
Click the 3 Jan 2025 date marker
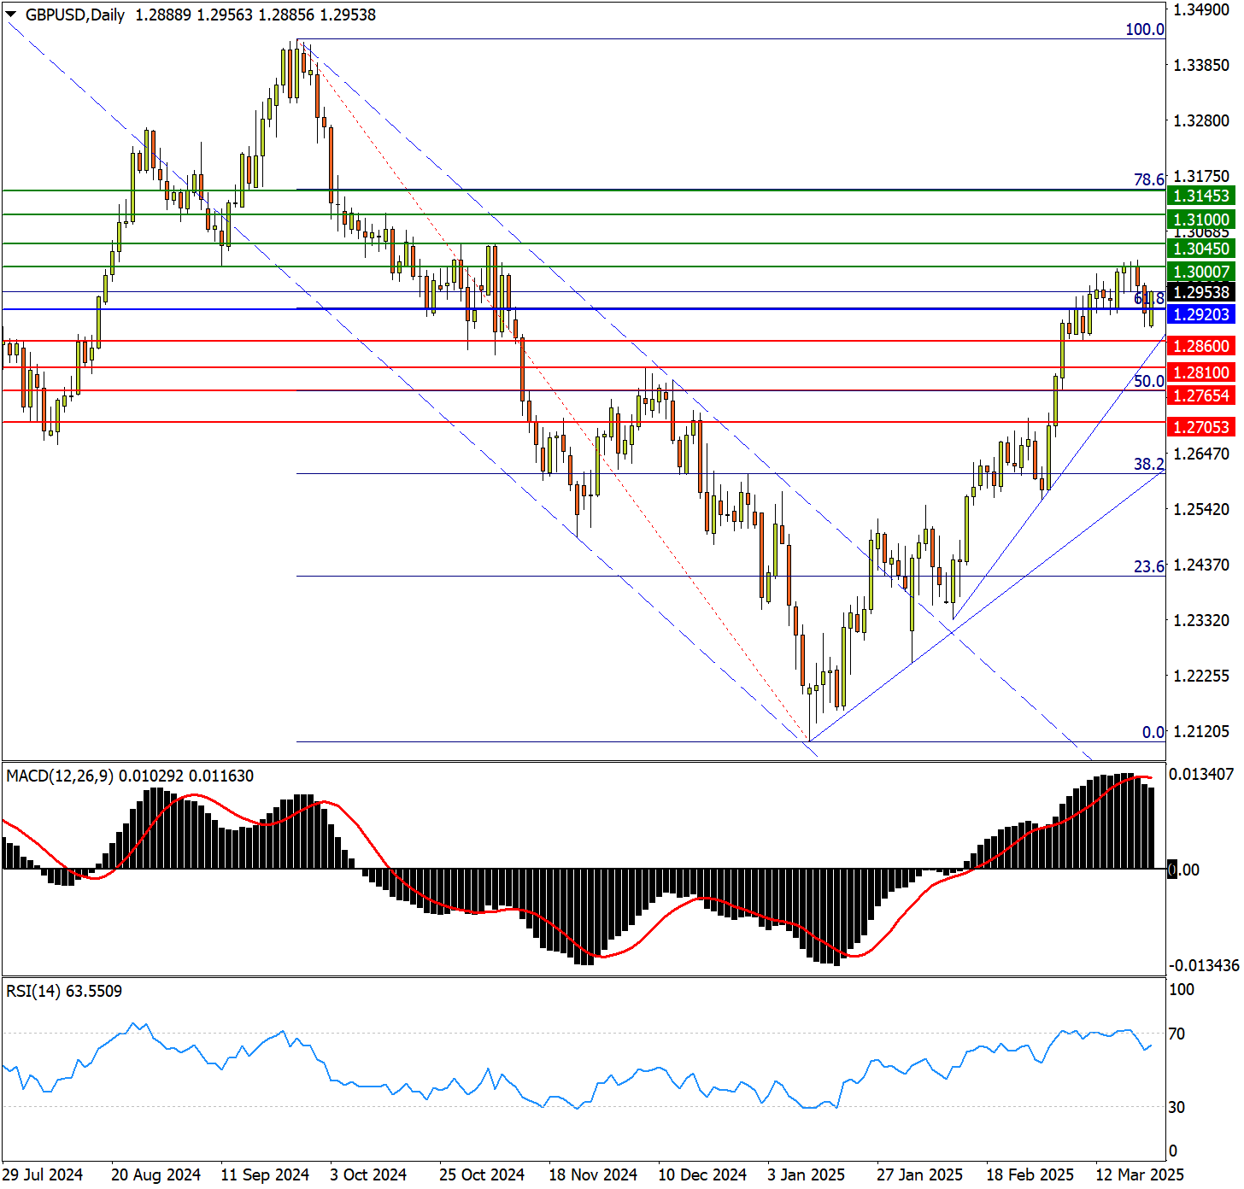coord(806,1174)
